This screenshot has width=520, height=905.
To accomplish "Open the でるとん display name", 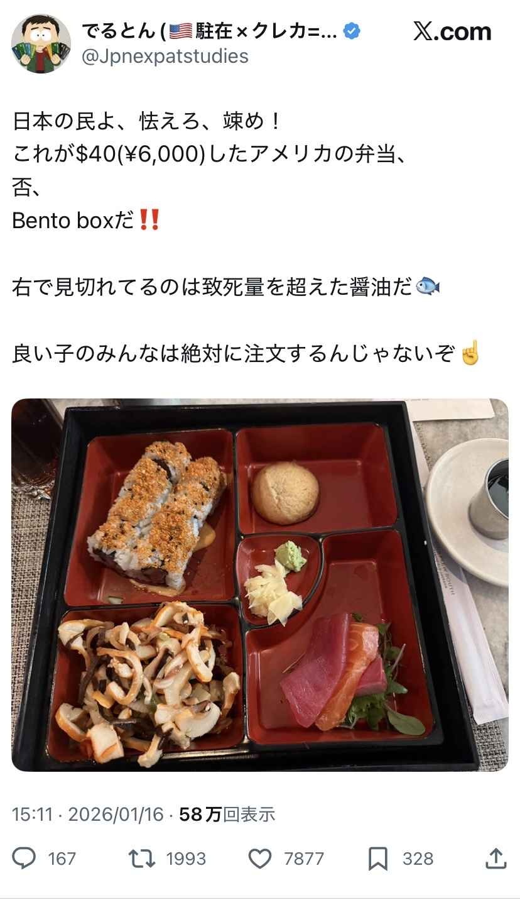I will pos(210,31).
